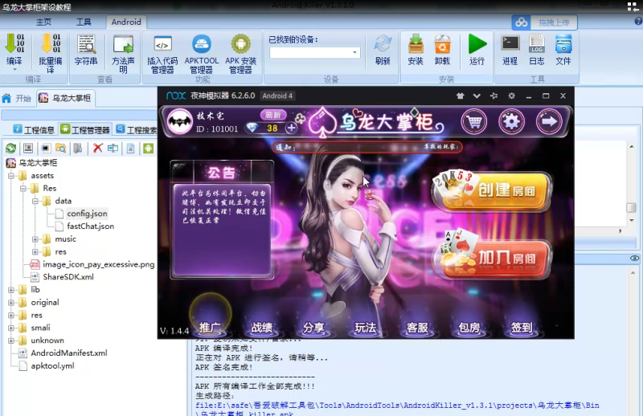Click the 包房 button

[469, 327]
